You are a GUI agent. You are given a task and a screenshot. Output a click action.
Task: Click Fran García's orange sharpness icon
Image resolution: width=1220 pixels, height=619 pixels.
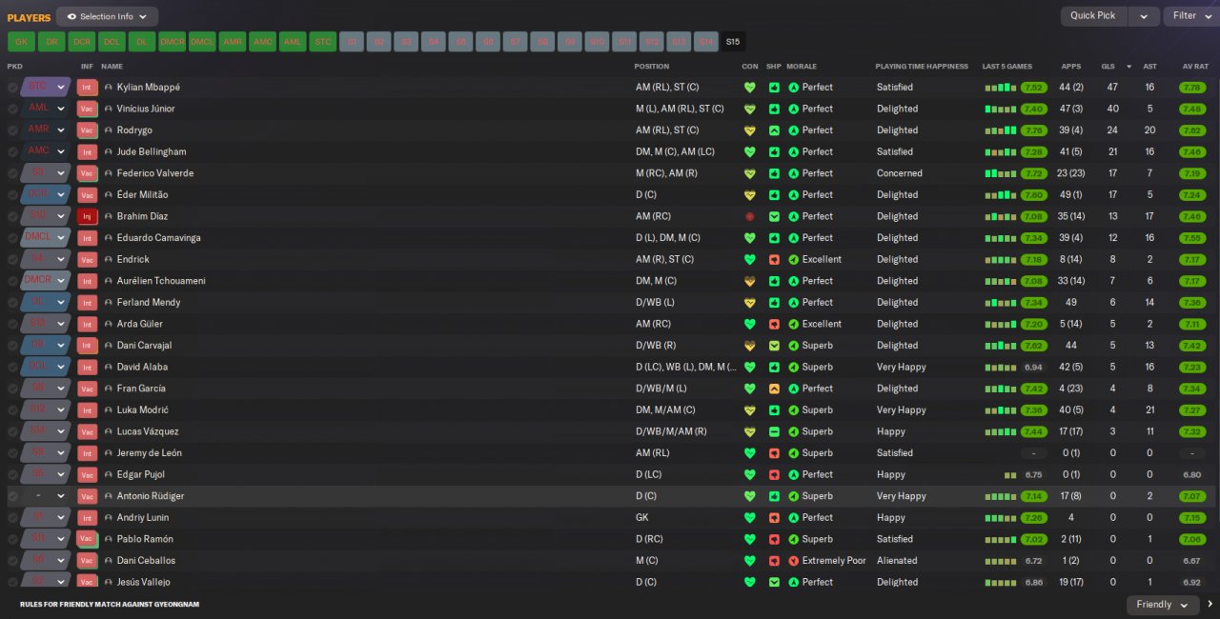click(x=774, y=389)
